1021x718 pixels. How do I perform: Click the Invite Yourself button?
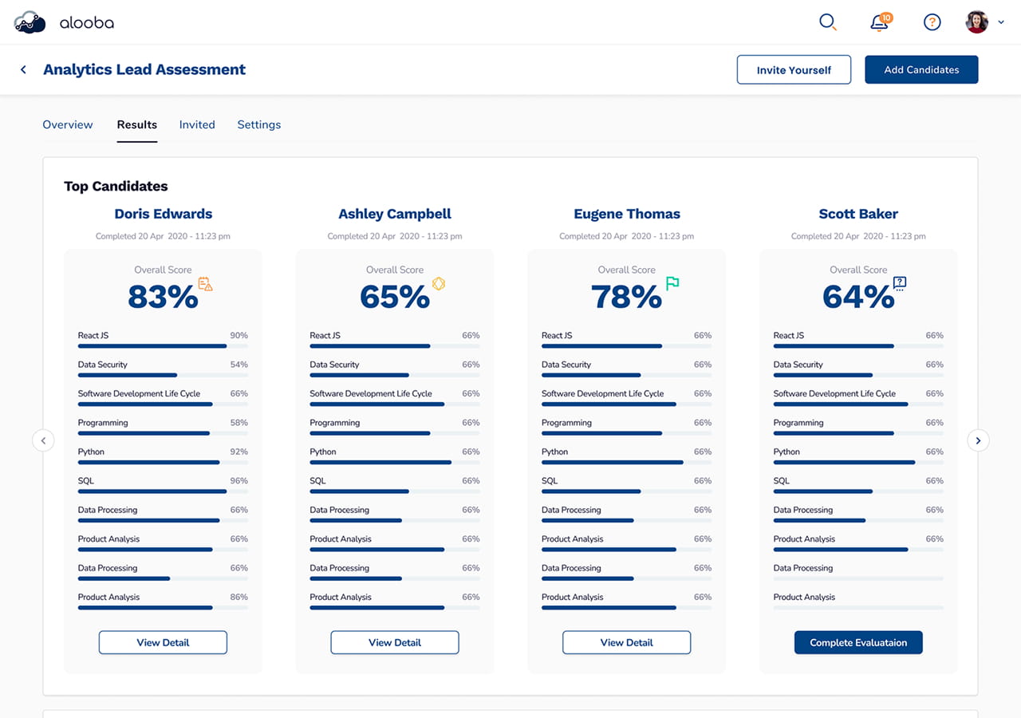point(794,69)
